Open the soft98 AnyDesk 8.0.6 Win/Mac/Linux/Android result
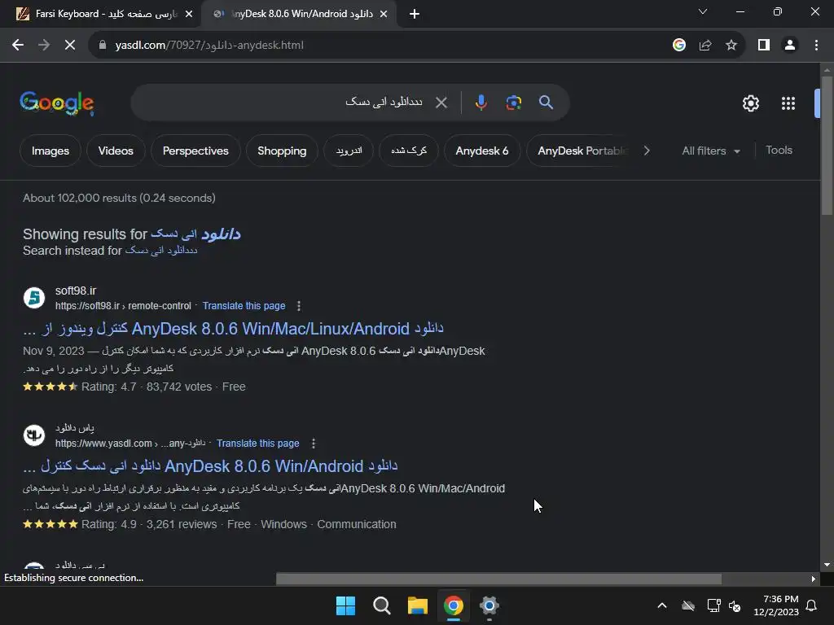This screenshot has width=834, height=625. (233, 329)
